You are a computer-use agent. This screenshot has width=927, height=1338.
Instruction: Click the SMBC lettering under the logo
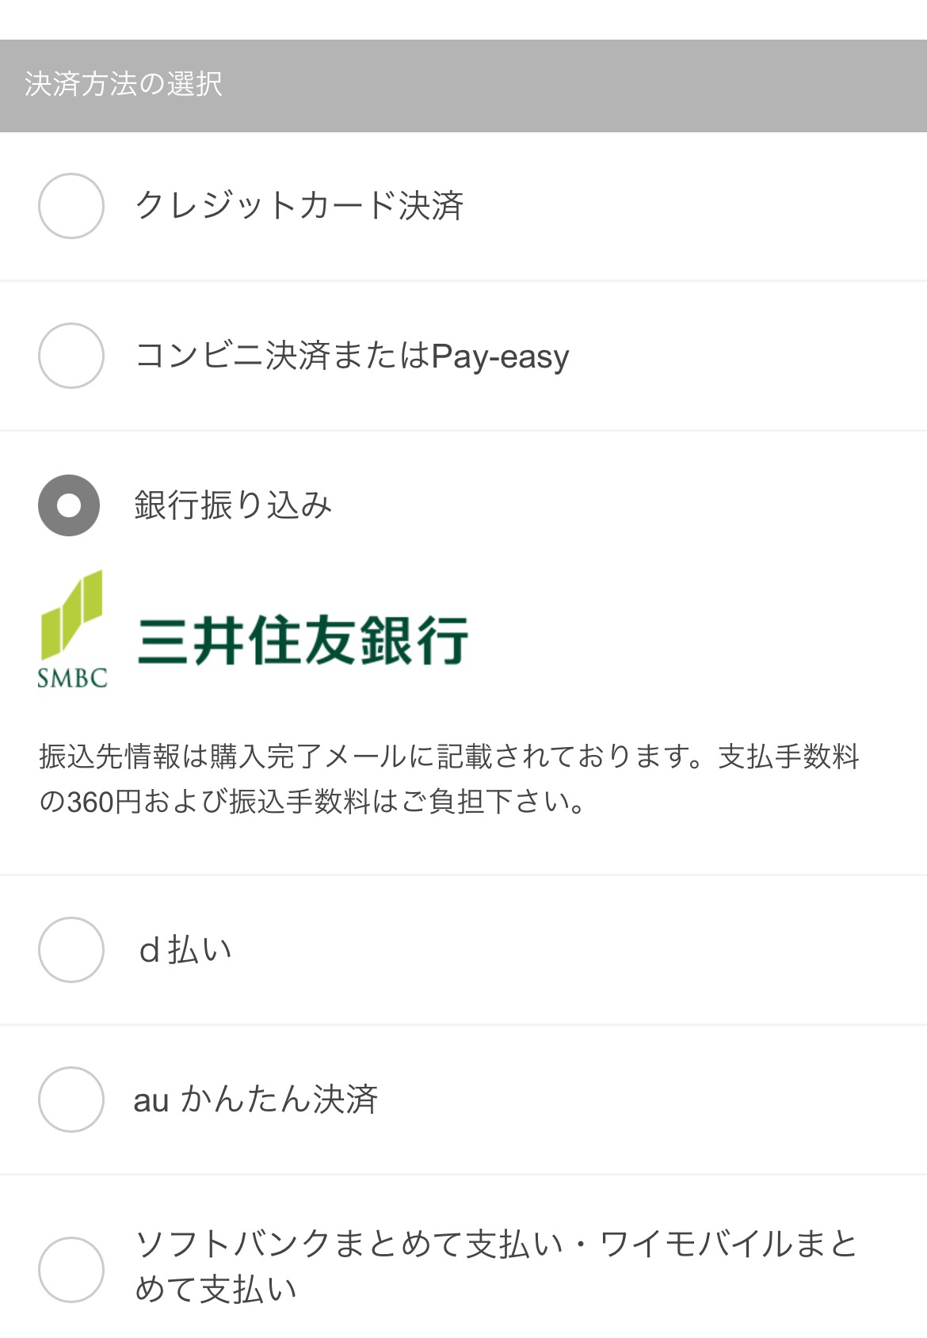point(72,678)
